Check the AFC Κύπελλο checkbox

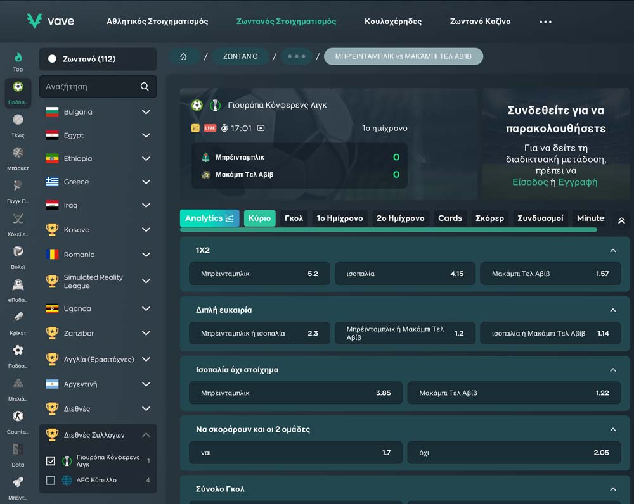pos(51,481)
